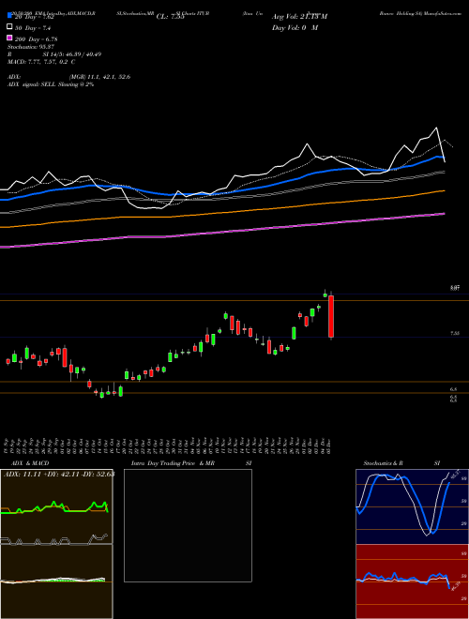Click the 'Stochastics & RSI' panel title
The height and width of the screenshot is (619, 469).
click(x=401, y=463)
